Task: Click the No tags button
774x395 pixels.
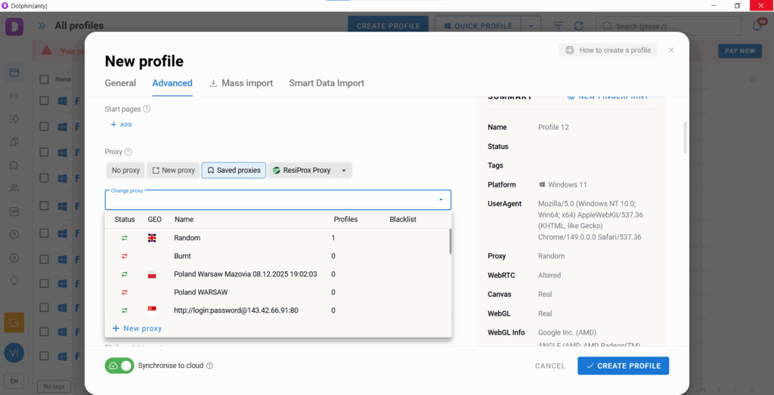Action: (54, 386)
